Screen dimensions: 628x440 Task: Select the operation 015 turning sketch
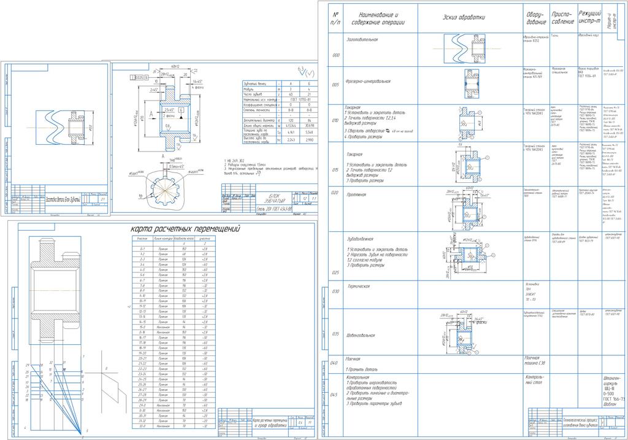pos(469,163)
